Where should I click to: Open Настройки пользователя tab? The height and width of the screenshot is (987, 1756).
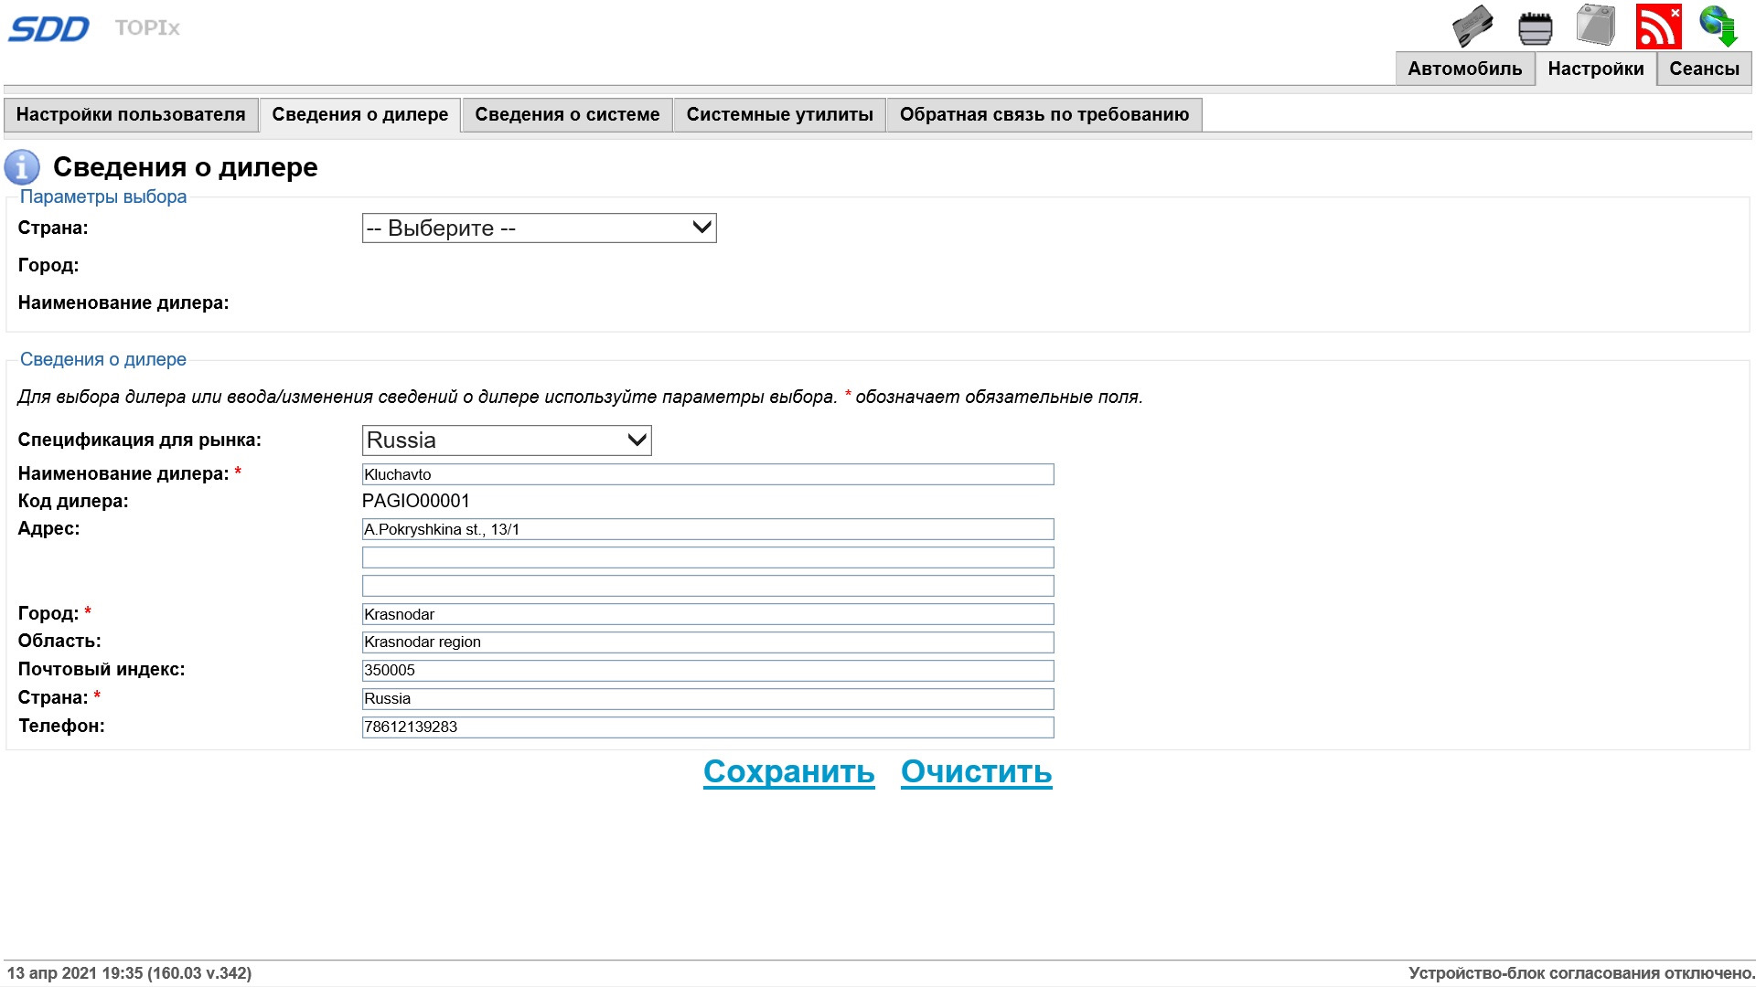click(x=131, y=115)
